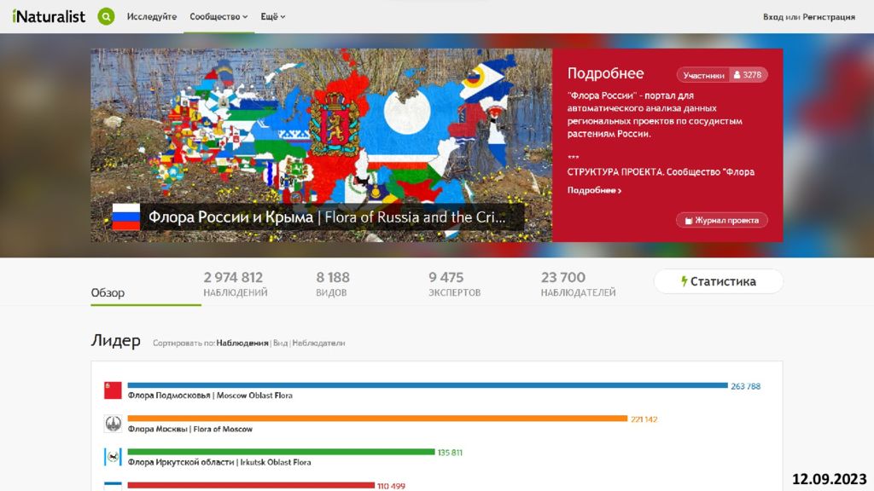
Task: Click the red 110 499 bar
Action: click(251, 485)
